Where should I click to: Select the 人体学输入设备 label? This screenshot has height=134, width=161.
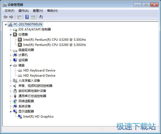29,81
